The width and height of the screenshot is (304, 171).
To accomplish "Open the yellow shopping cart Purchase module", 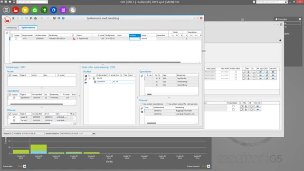I will 25,10.
